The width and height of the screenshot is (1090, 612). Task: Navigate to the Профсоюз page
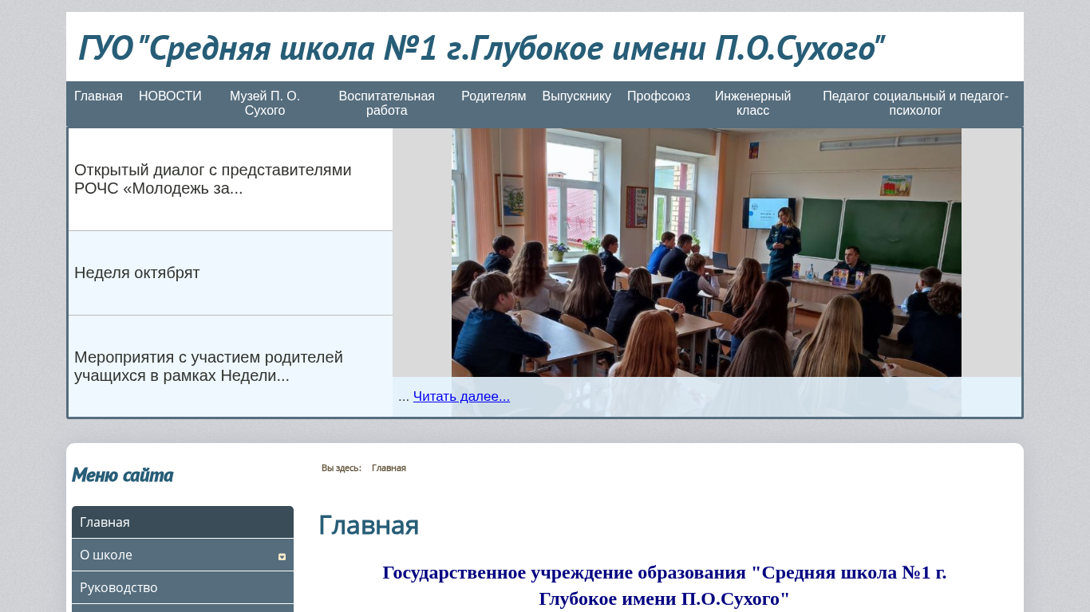[658, 96]
